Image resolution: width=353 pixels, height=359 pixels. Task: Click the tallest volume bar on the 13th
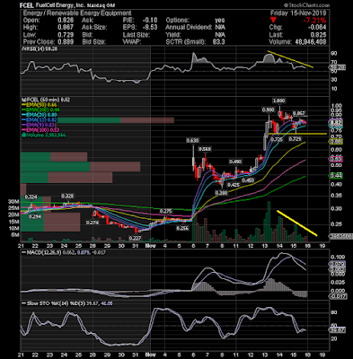[x=269, y=222]
